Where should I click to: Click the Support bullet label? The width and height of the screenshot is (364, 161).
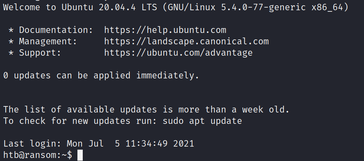pyautogui.click(x=40, y=53)
